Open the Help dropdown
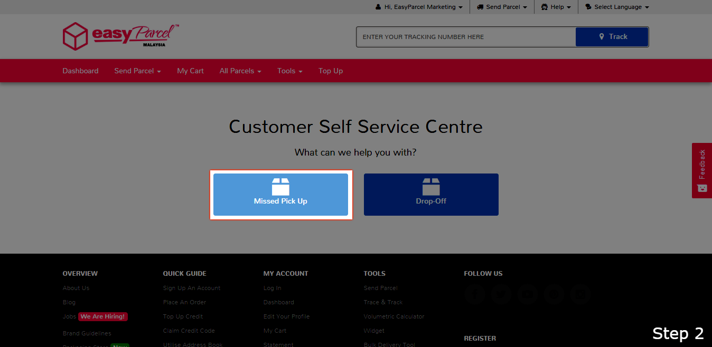Screen dimensions: 712x347 556,7
